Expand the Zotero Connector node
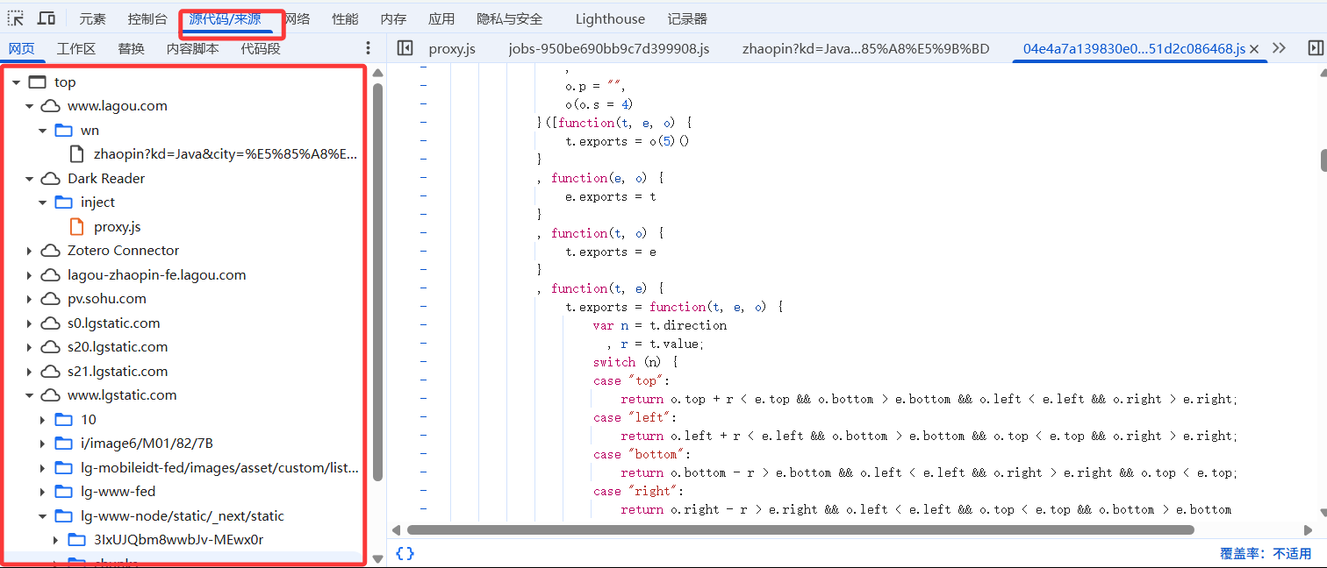 pyautogui.click(x=29, y=251)
